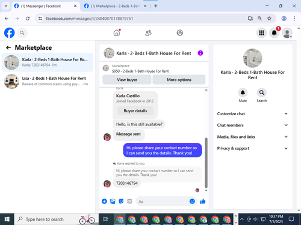Search in conversation using the magnifier icon
Image resolution: width=301 pixels, height=225 pixels.
pyautogui.click(x=262, y=92)
